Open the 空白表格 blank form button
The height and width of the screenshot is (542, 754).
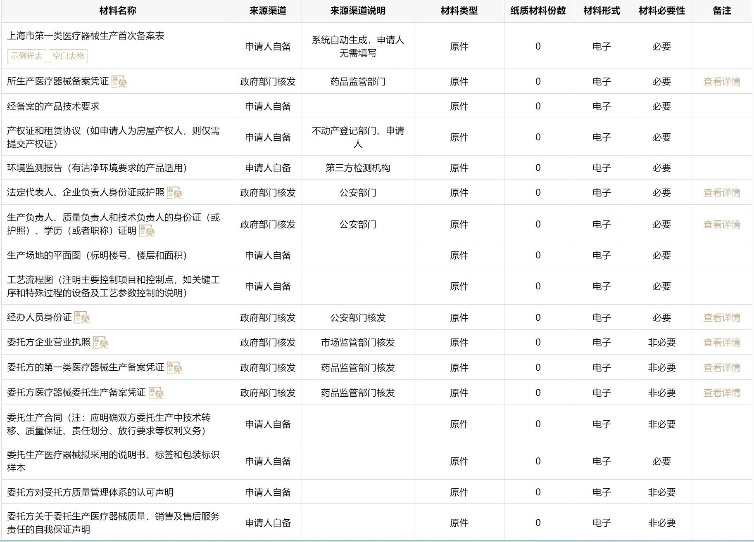pos(68,56)
